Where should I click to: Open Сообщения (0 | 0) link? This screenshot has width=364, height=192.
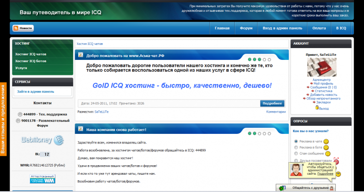click(x=323, y=87)
